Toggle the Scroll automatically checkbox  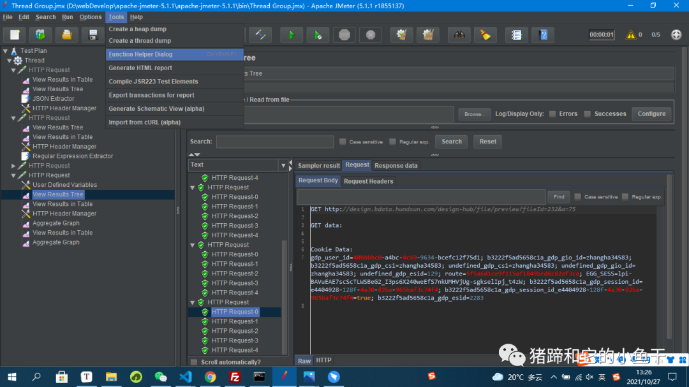coord(194,362)
